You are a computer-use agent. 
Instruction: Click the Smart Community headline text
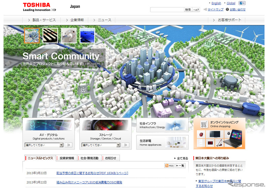(x=61, y=56)
